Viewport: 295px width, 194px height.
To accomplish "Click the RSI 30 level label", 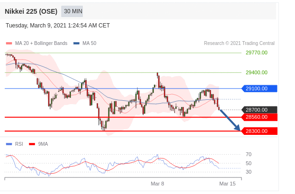I will pyautogui.click(x=249, y=172).
